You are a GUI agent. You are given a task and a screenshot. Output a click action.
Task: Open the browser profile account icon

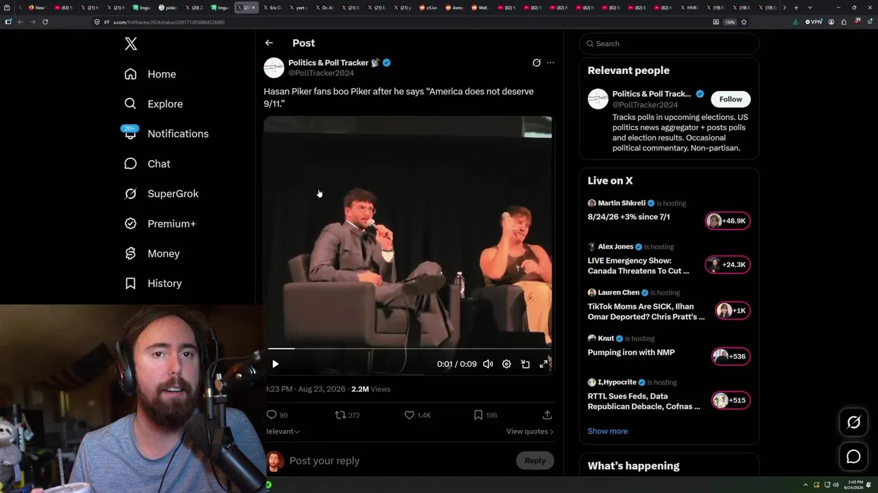click(831, 22)
